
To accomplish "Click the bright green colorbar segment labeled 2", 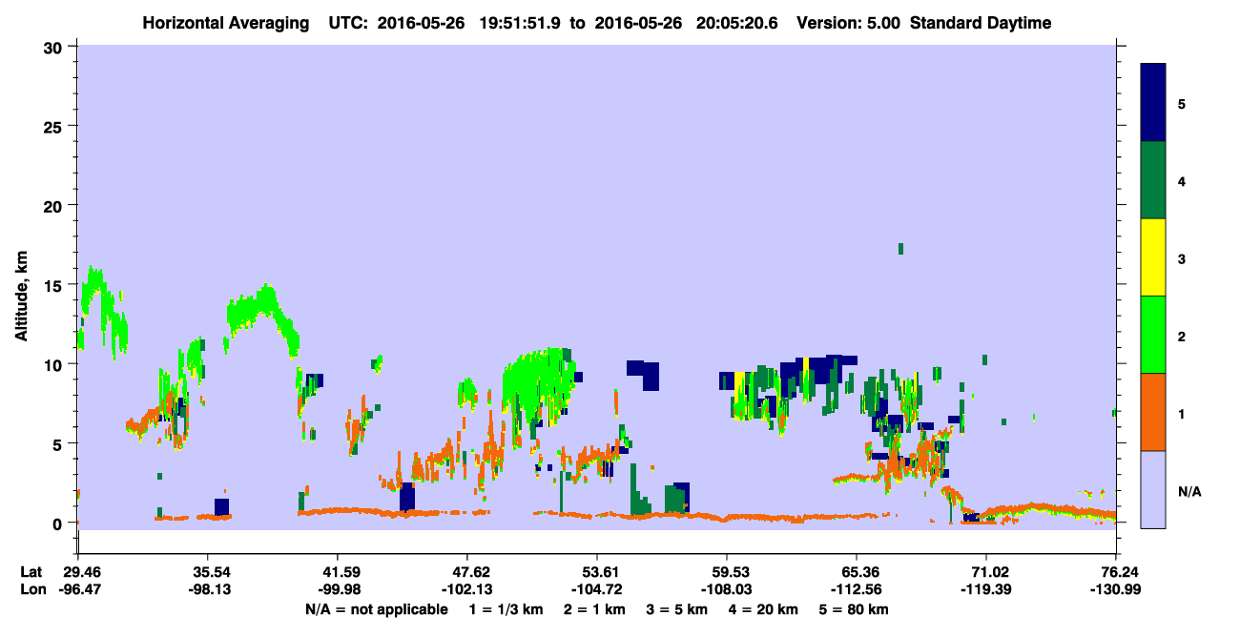I will point(1153,335).
